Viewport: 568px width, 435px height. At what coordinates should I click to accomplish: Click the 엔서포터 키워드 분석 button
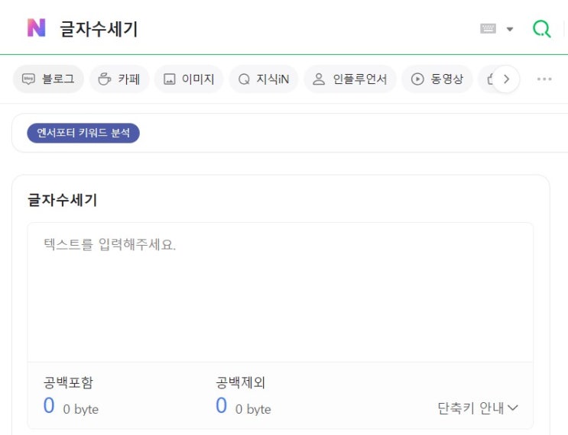click(83, 133)
